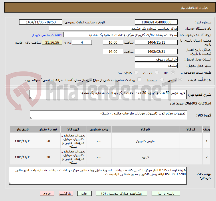Click the price validity date 1405/02/31 field
This screenshot has height=201, width=216.
click(x=156, y=51)
